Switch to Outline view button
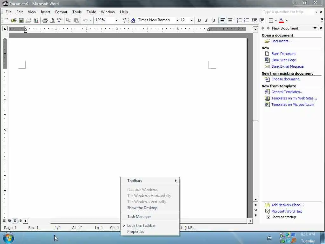Viewport: 325px width, 244px height. [20, 220]
